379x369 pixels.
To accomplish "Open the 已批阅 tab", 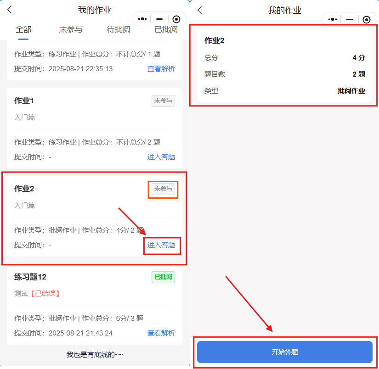I will click(x=166, y=29).
